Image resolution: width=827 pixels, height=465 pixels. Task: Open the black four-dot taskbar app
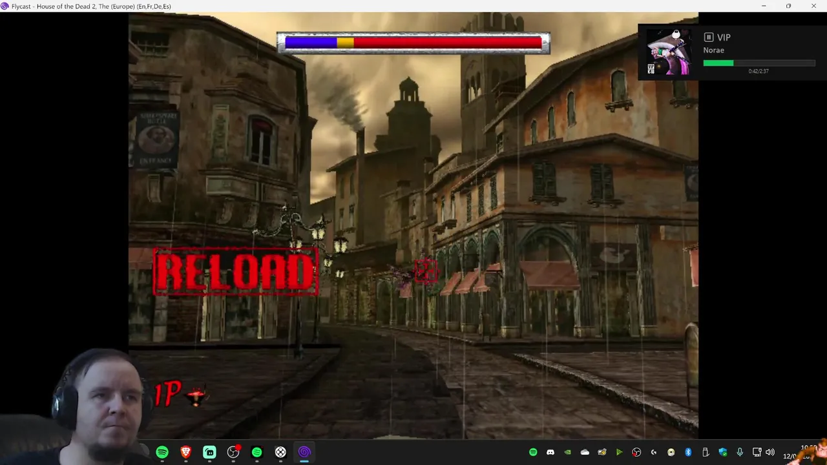click(x=280, y=453)
